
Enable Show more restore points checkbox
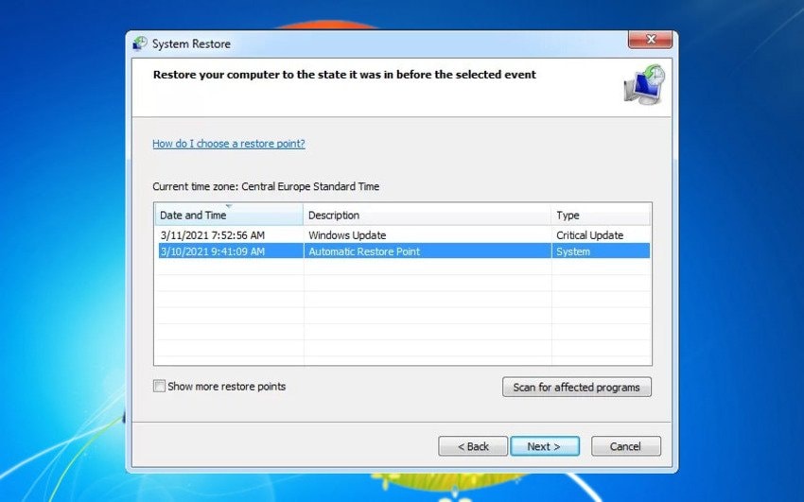pos(160,387)
